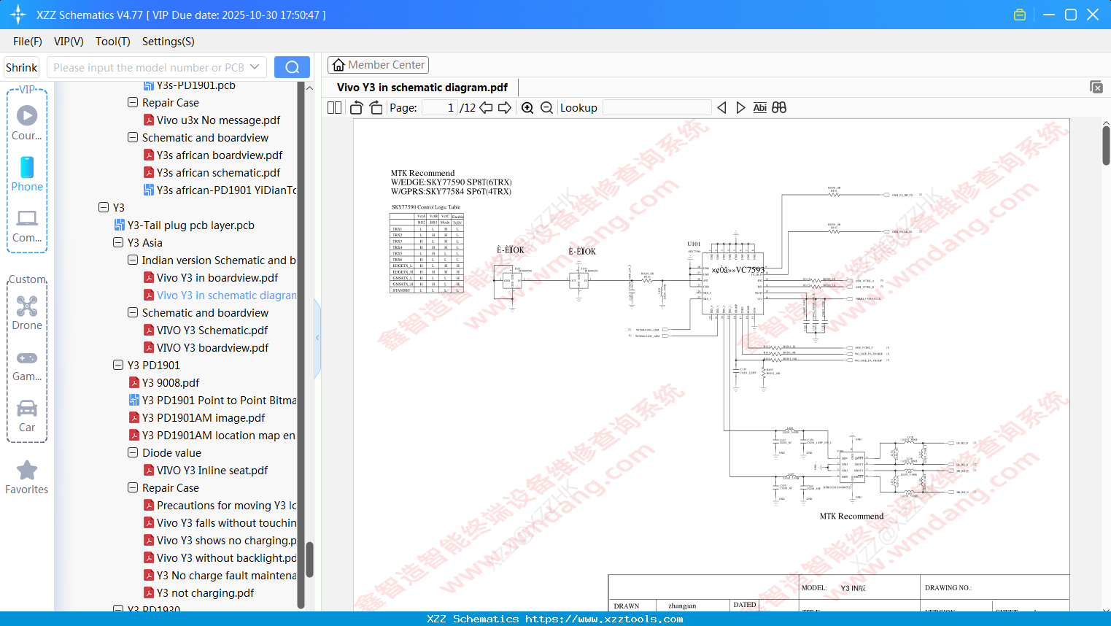Click inside the Lookup search field
1111x626 pixels.
tap(657, 107)
